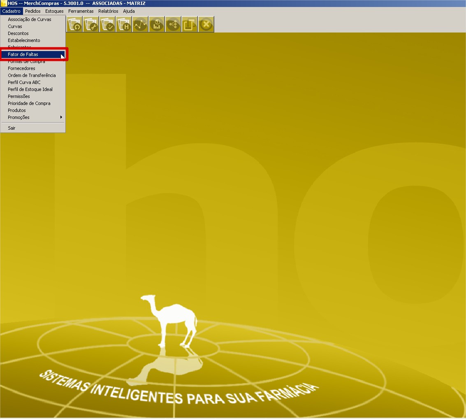Choose Associação de Curvas from menu
466x419 pixels.
(30, 19)
